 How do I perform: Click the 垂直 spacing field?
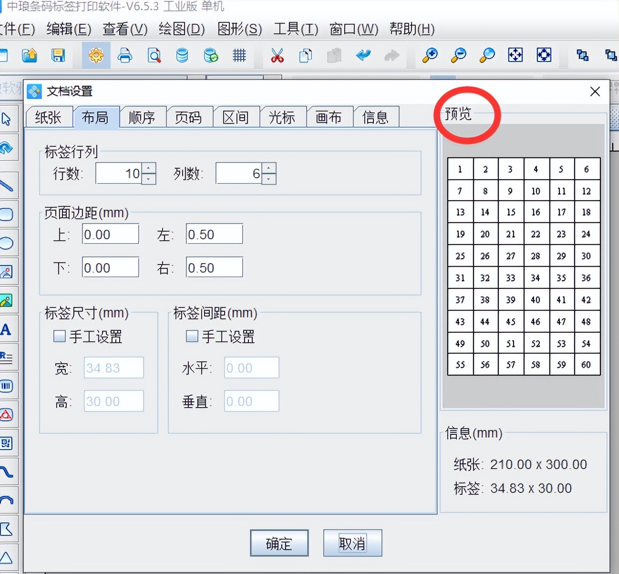pyautogui.click(x=252, y=401)
